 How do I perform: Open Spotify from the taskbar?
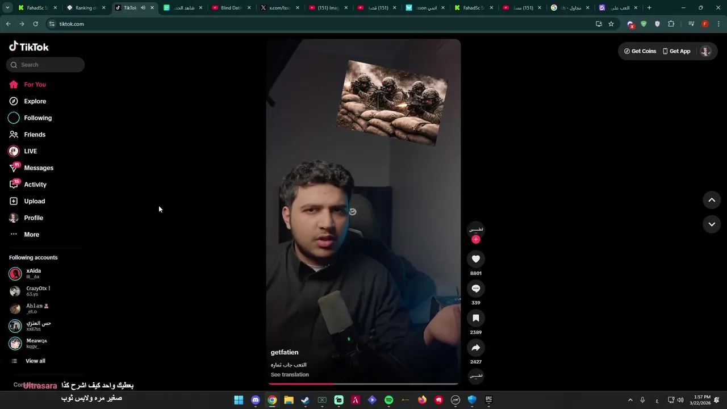click(x=388, y=400)
